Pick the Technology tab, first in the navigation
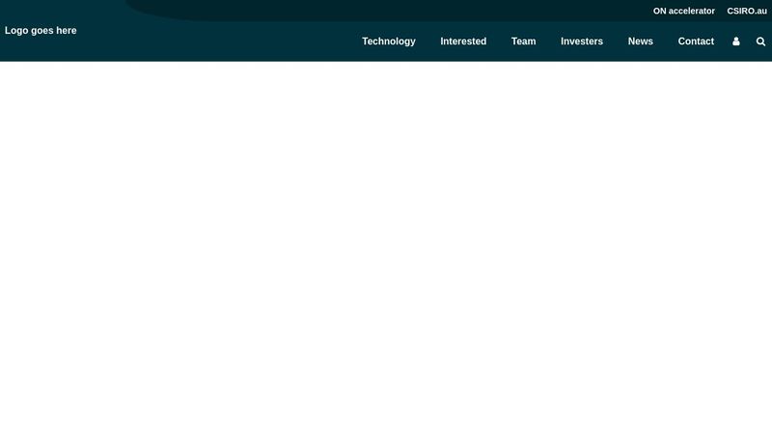The width and height of the screenshot is (772, 434). (x=389, y=41)
